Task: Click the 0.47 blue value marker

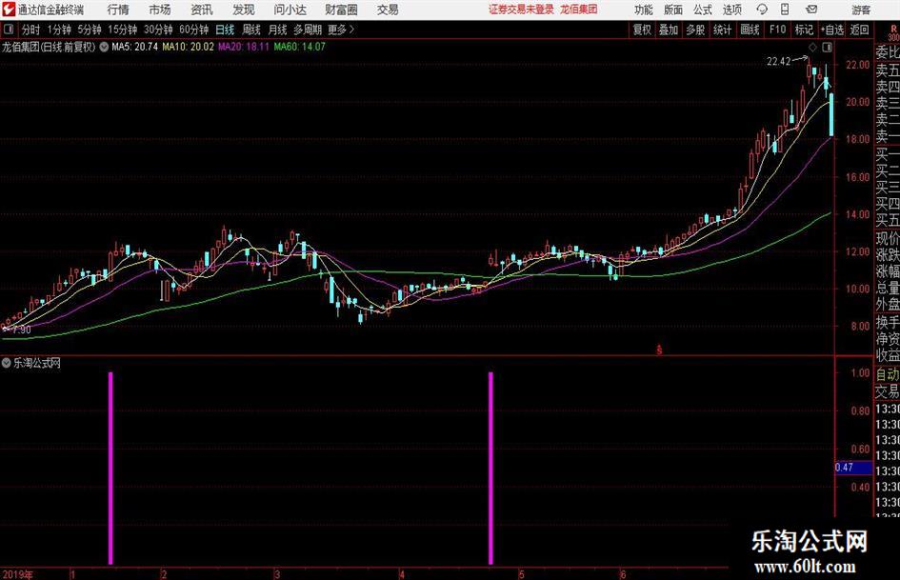Action: tap(853, 468)
